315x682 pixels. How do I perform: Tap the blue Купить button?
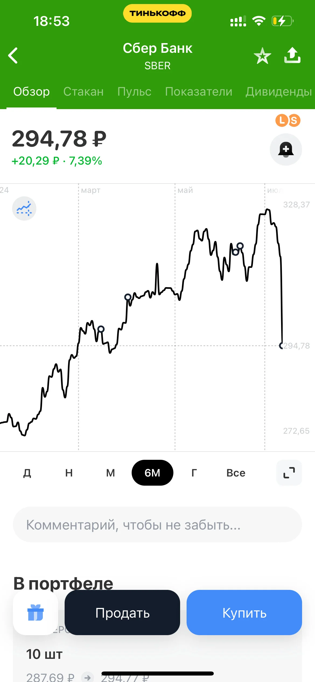[x=244, y=613]
